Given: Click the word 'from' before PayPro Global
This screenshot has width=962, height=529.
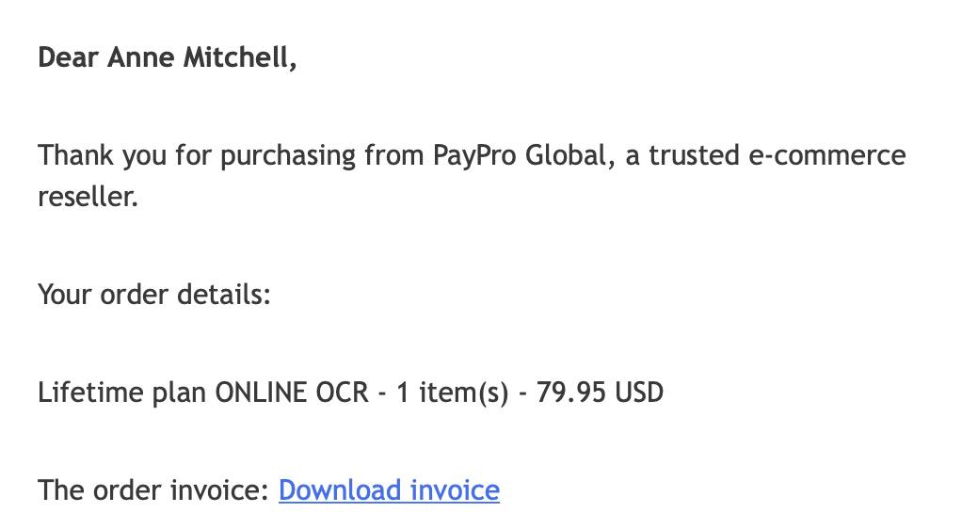Looking at the screenshot, I should click(398, 155).
